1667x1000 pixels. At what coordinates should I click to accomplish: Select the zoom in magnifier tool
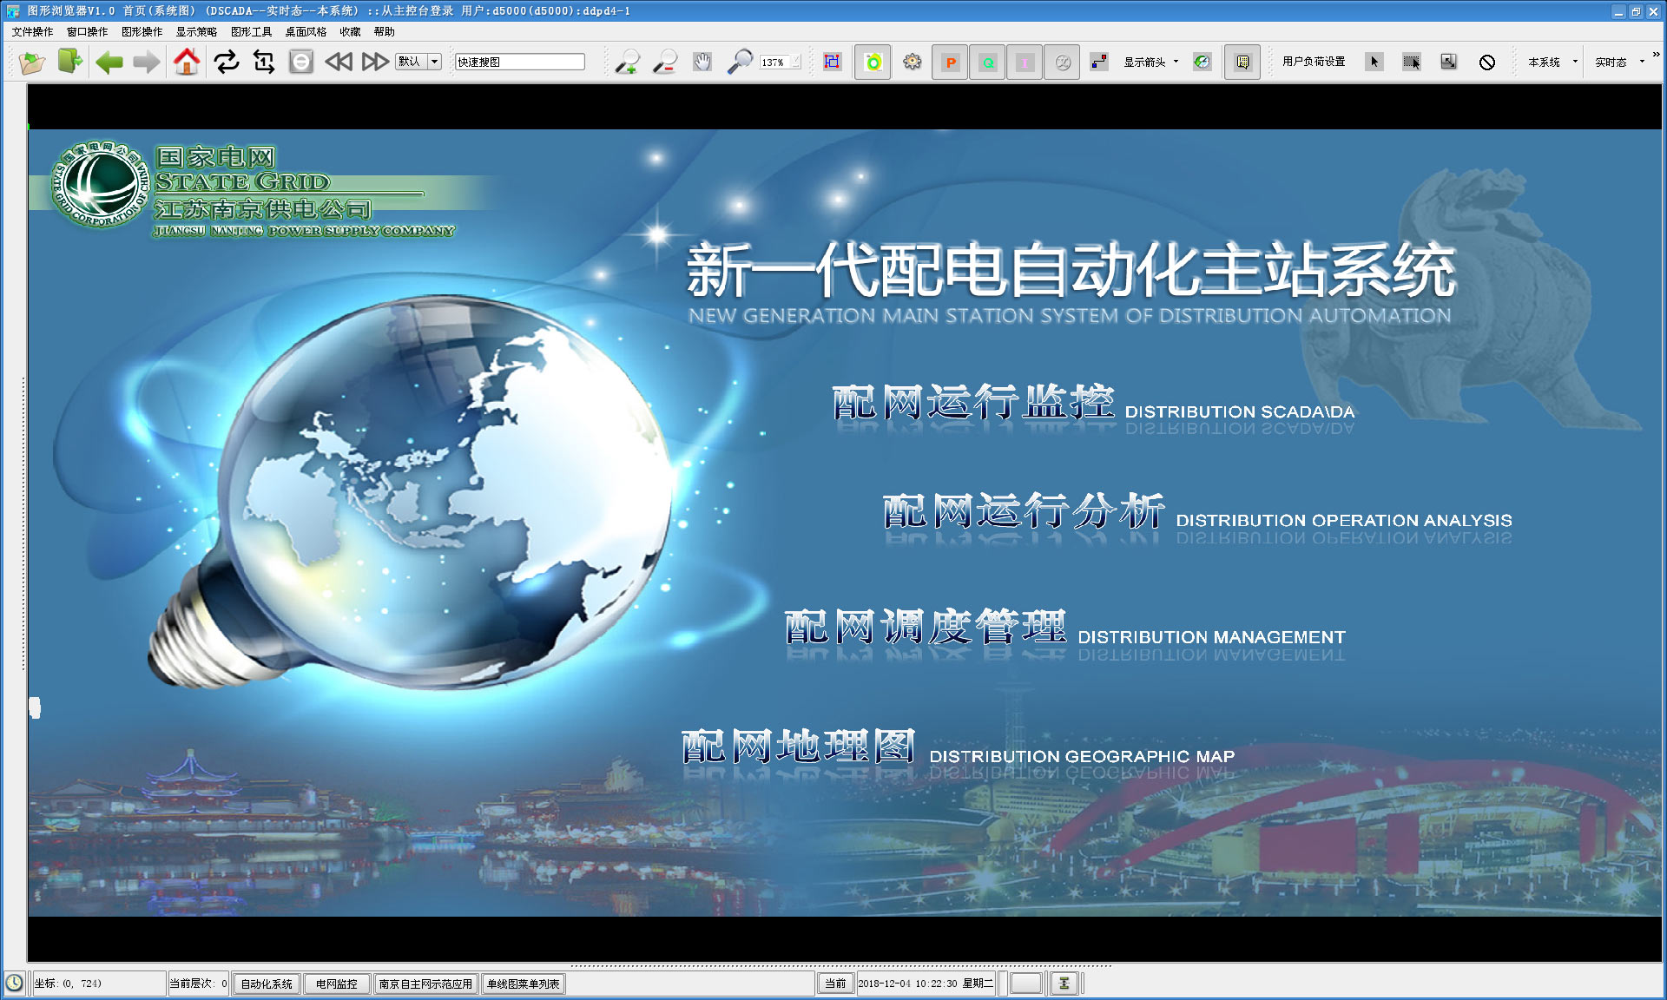(627, 62)
